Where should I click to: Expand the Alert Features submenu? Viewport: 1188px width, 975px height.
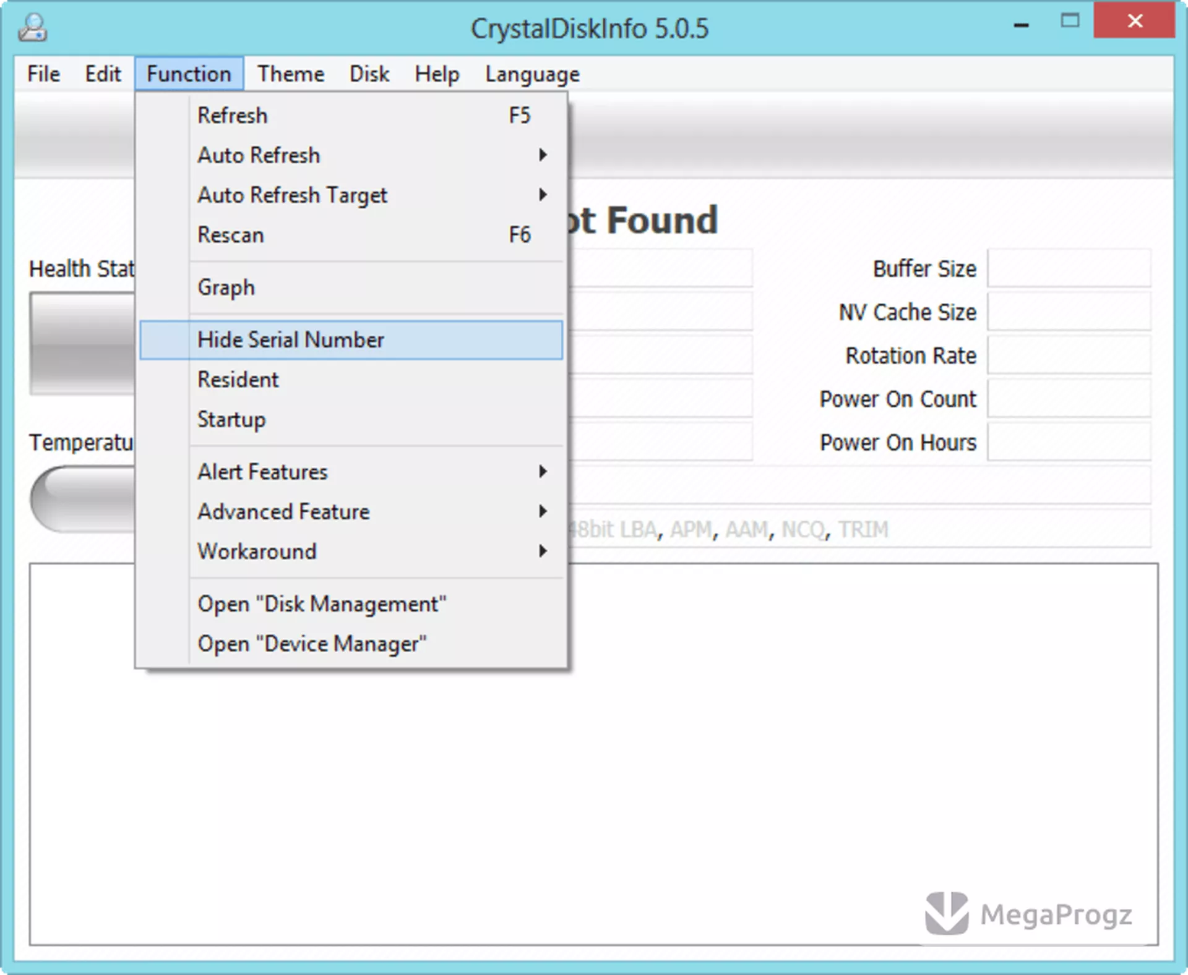351,472
